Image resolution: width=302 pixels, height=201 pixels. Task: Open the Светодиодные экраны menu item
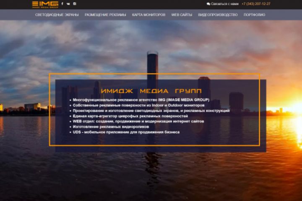pos(57,15)
